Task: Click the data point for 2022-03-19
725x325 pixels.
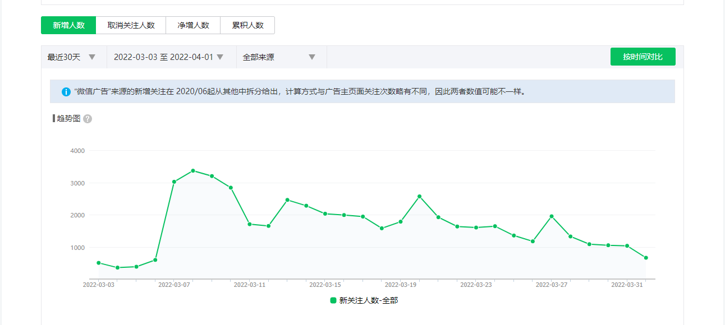Action: [x=401, y=221]
